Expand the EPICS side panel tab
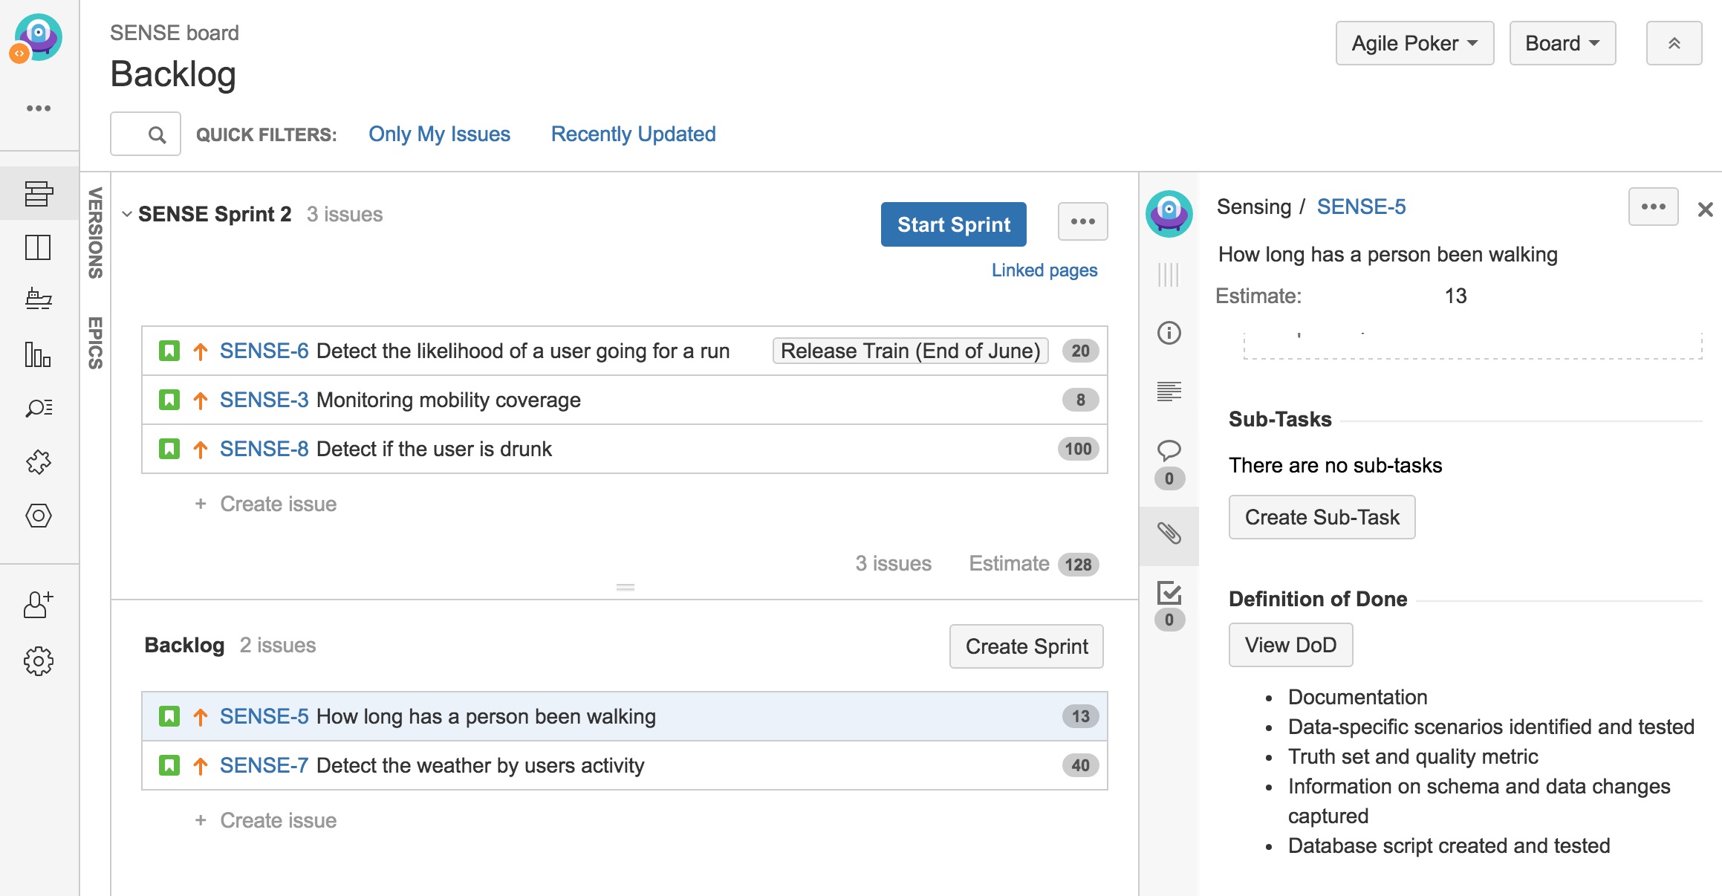This screenshot has width=1722, height=896. click(95, 343)
